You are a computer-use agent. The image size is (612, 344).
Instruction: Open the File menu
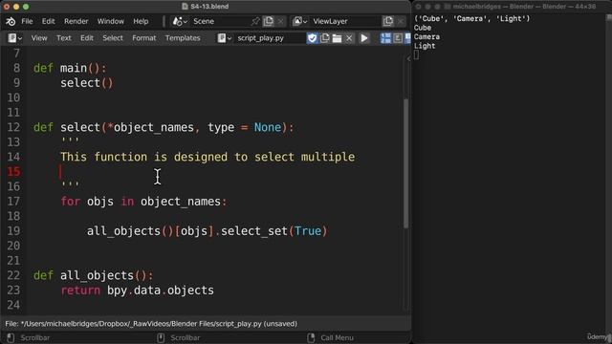pos(27,21)
